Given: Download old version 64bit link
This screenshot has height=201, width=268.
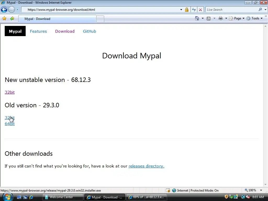Looking at the screenshot, I should click(10, 124).
